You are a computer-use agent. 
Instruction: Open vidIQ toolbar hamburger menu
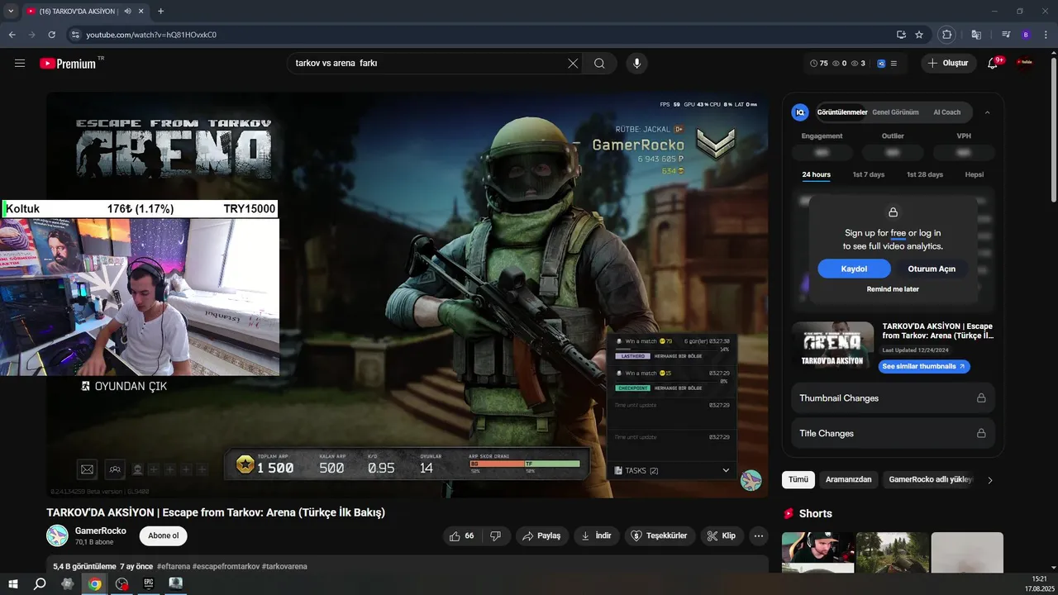coord(894,63)
